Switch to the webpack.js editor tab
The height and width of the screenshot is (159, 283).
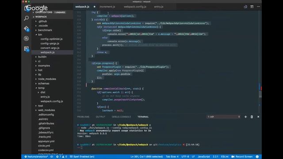[82, 7]
